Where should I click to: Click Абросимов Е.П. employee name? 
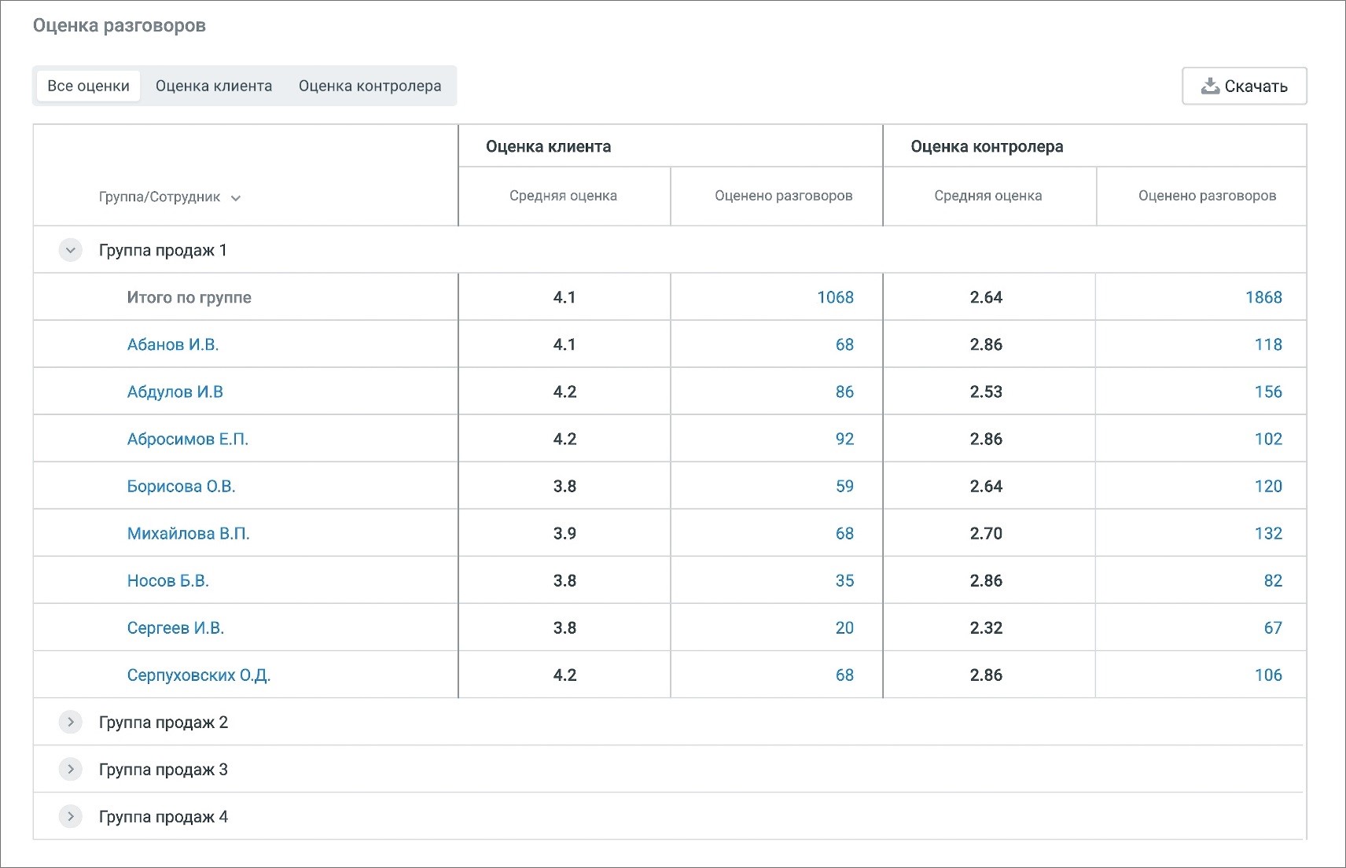pyautogui.click(x=188, y=439)
